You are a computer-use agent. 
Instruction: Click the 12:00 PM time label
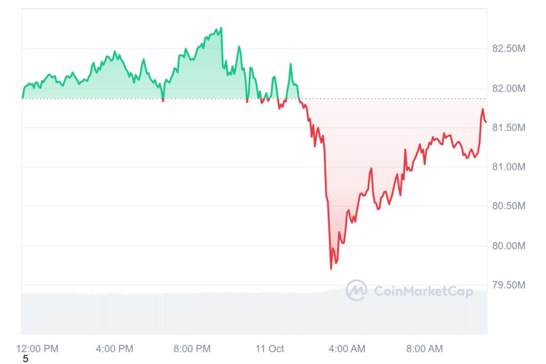pos(37,348)
